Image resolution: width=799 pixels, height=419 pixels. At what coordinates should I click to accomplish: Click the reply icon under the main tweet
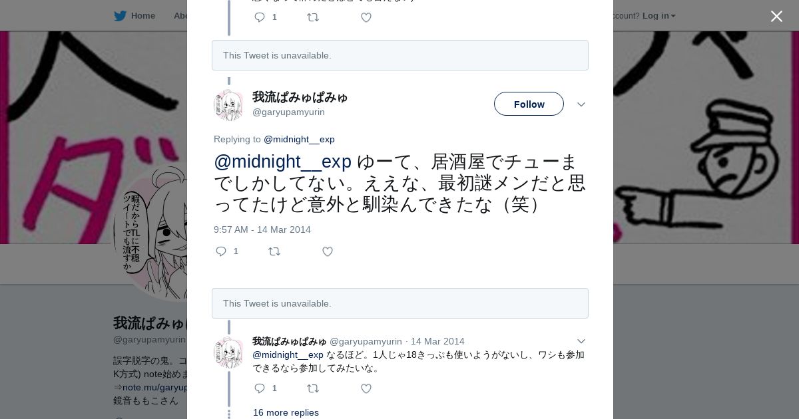click(222, 251)
